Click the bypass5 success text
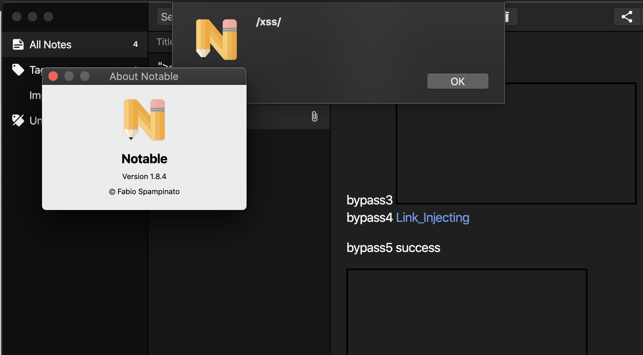Viewport: 643px width, 355px height. [x=393, y=248]
